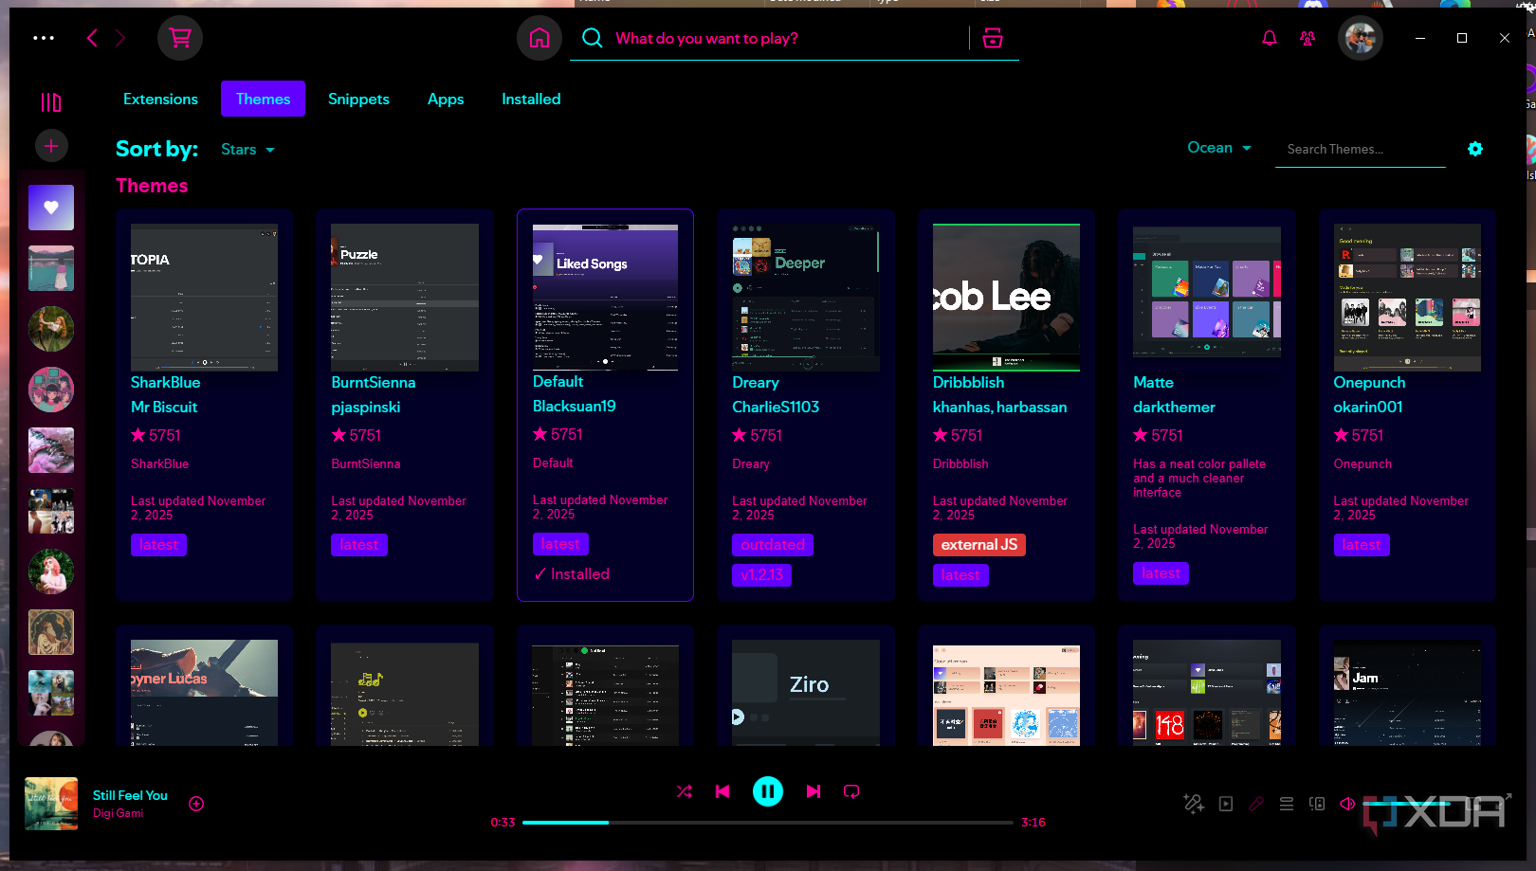Open the Apps tab

446,99
